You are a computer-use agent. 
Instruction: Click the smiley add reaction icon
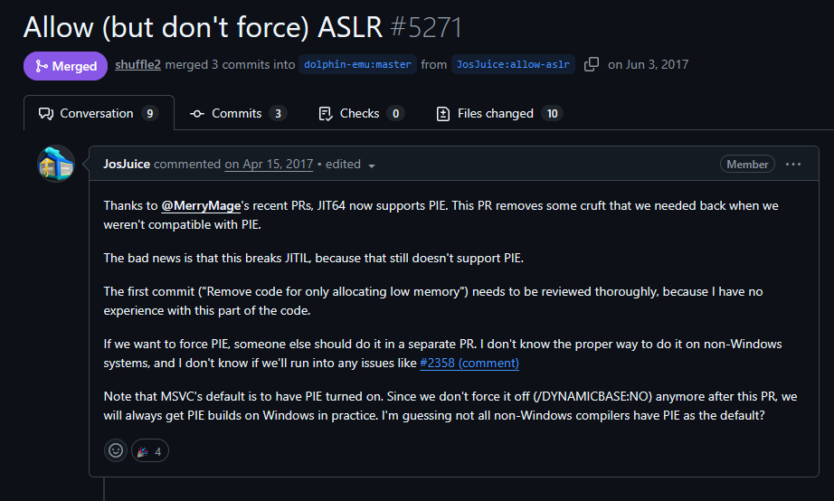pos(116,449)
